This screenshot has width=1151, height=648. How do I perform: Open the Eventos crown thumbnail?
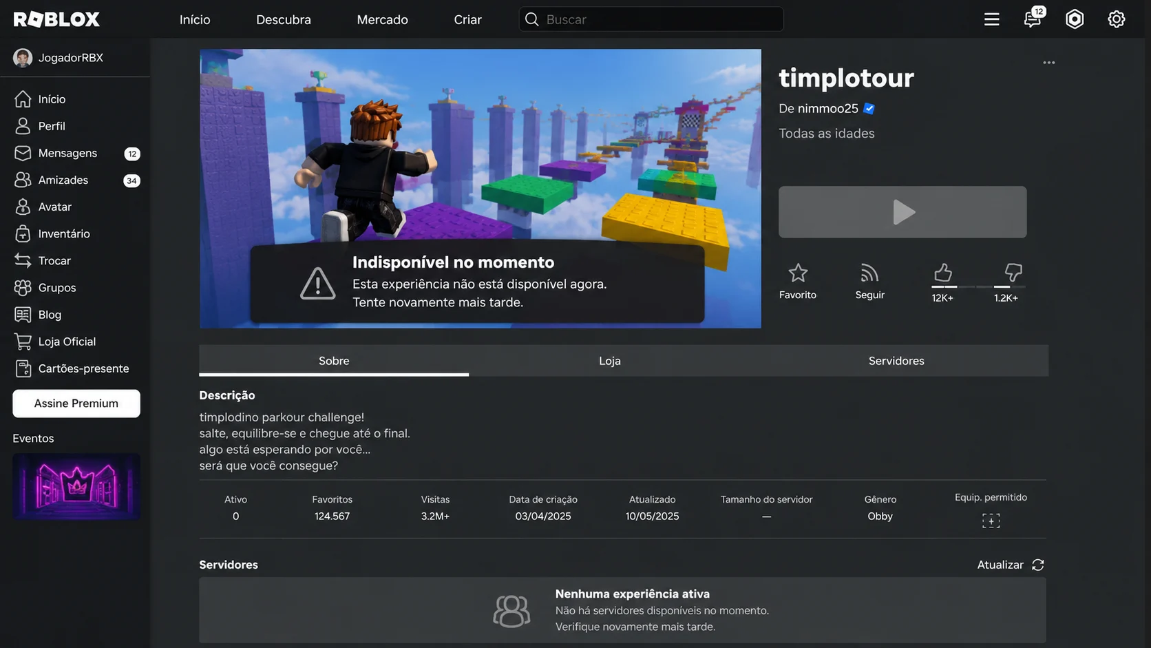point(76,487)
